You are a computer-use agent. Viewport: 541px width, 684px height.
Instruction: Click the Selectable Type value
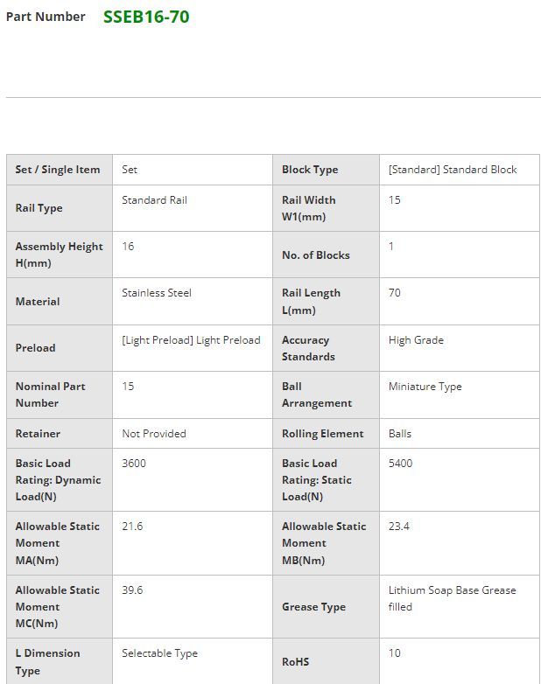tap(159, 653)
